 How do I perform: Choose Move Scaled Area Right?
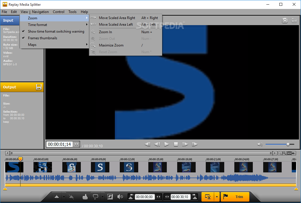(126, 18)
